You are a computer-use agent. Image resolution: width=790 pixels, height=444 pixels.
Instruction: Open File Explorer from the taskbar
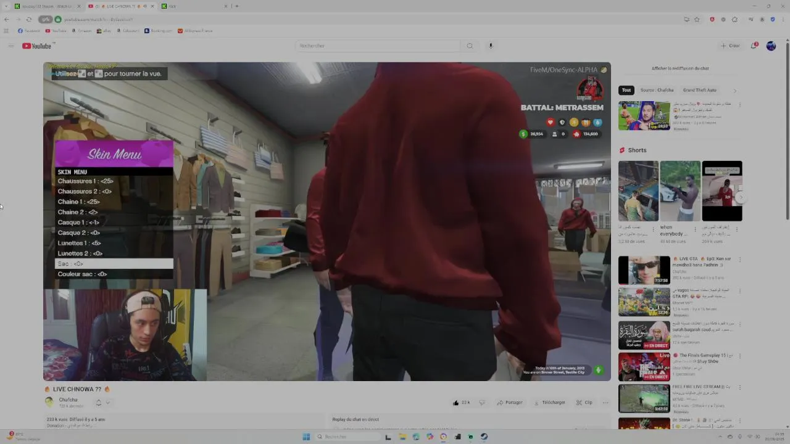coord(402,437)
